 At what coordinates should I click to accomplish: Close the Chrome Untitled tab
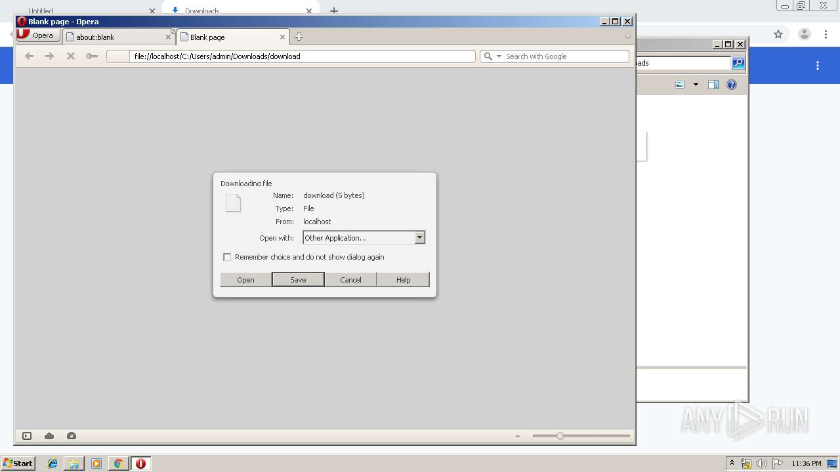pyautogui.click(x=152, y=11)
